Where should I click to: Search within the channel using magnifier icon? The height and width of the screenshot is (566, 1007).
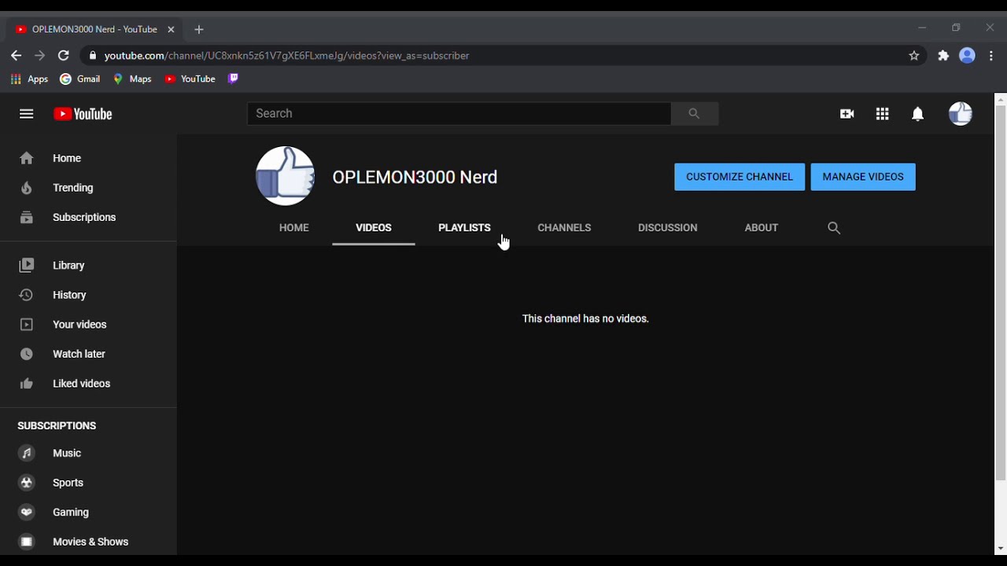(x=834, y=228)
